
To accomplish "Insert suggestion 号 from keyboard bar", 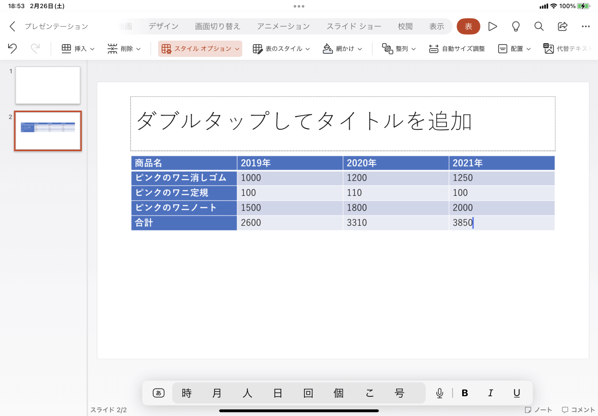I will 399,393.
